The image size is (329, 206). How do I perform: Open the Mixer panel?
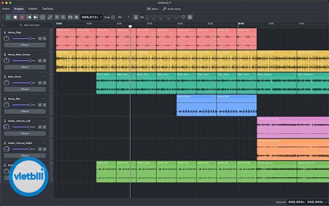click(x=152, y=9)
